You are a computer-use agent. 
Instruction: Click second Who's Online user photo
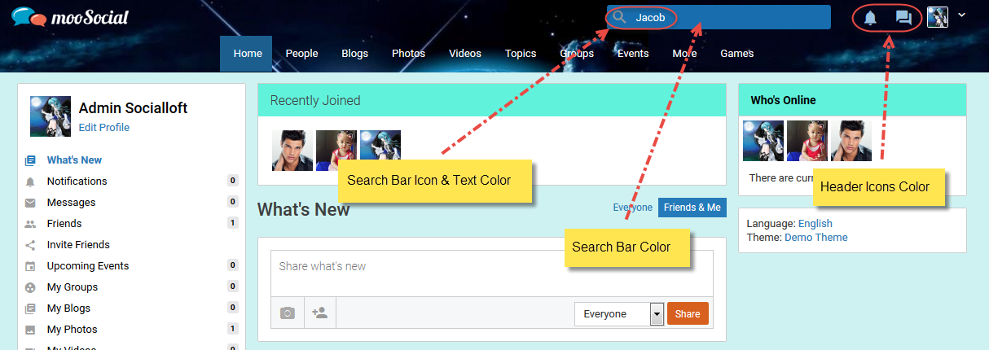click(807, 141)
